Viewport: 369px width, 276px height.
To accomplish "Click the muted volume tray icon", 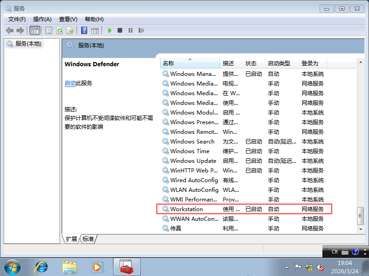I will [320, 267].
